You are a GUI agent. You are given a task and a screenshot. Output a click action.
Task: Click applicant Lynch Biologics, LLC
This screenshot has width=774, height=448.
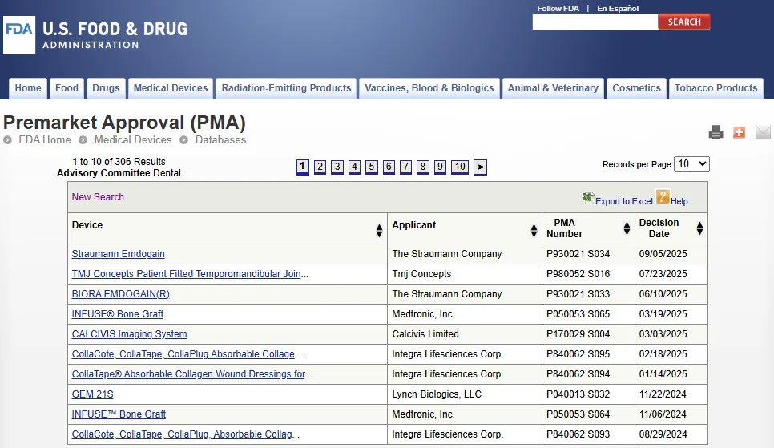[x=437, y=394]
